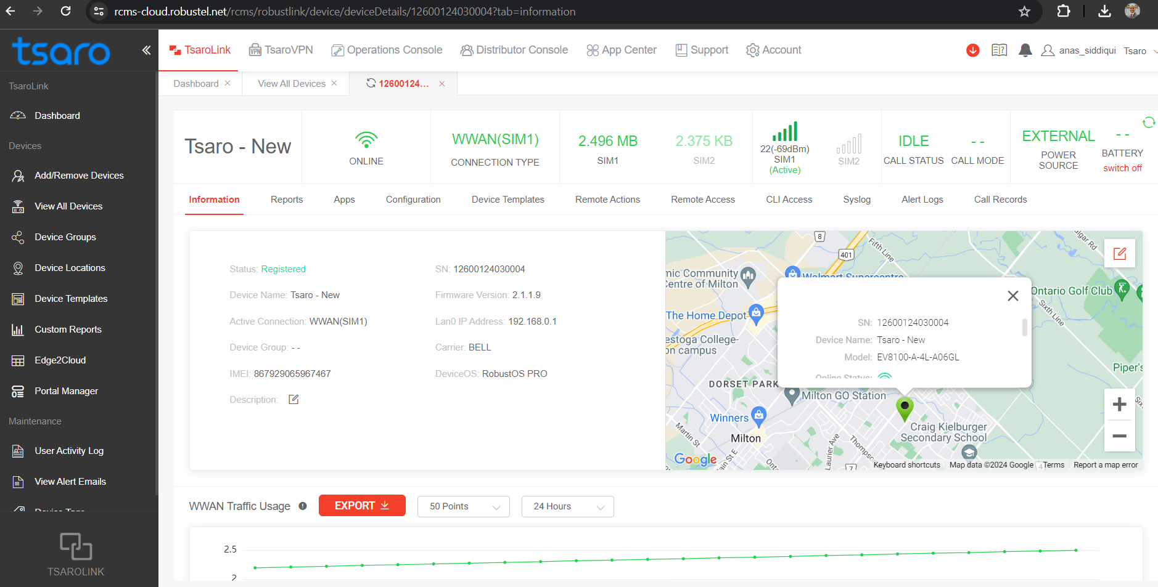Screen dimensions: 1158x587
Task: Collapse the sidebar with the double-chevron icon
Action: point(146,51)
